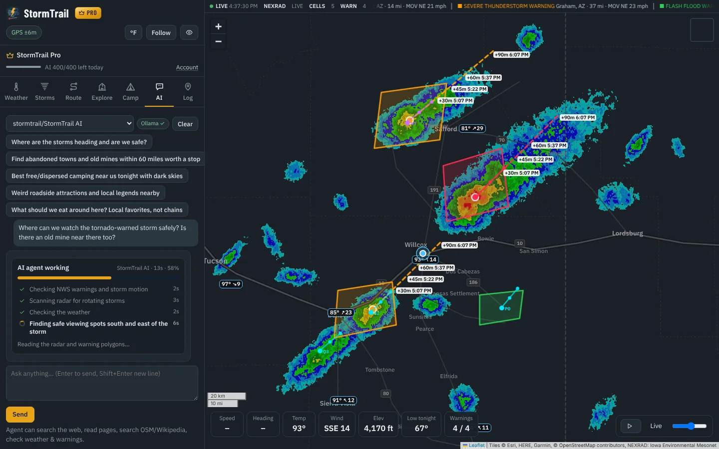Click the Ollama connection status badge
This screenshot has width=719, height=449.
pyautogui.click(x=153, y=123)
